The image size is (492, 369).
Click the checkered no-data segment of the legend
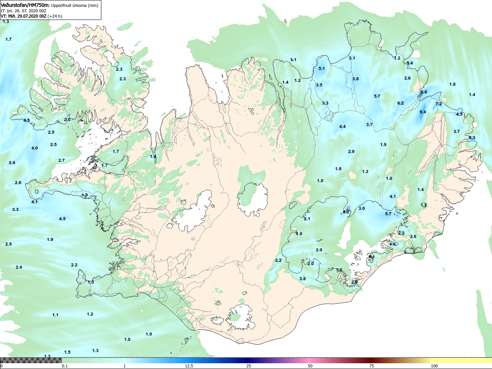31,360
